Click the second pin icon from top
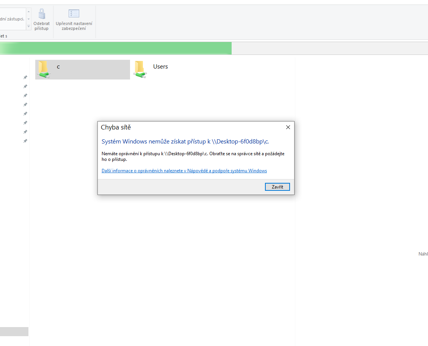The image size is (428, 346). click(x=25, y=86)
